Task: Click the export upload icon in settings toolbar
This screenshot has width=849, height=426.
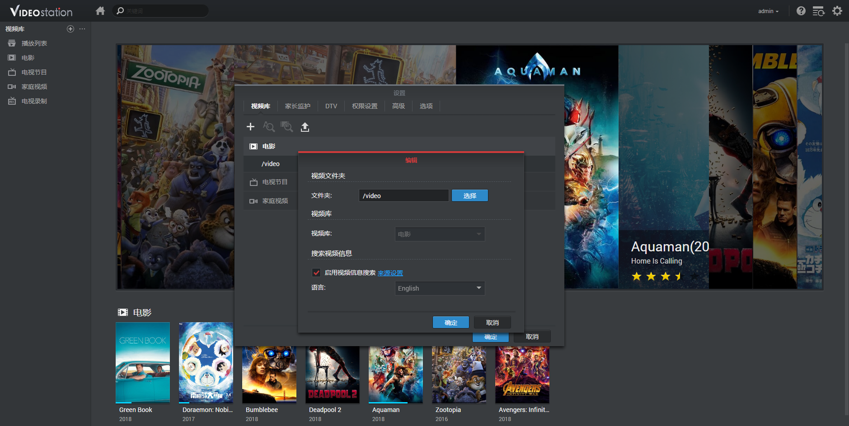Action: 305,127
